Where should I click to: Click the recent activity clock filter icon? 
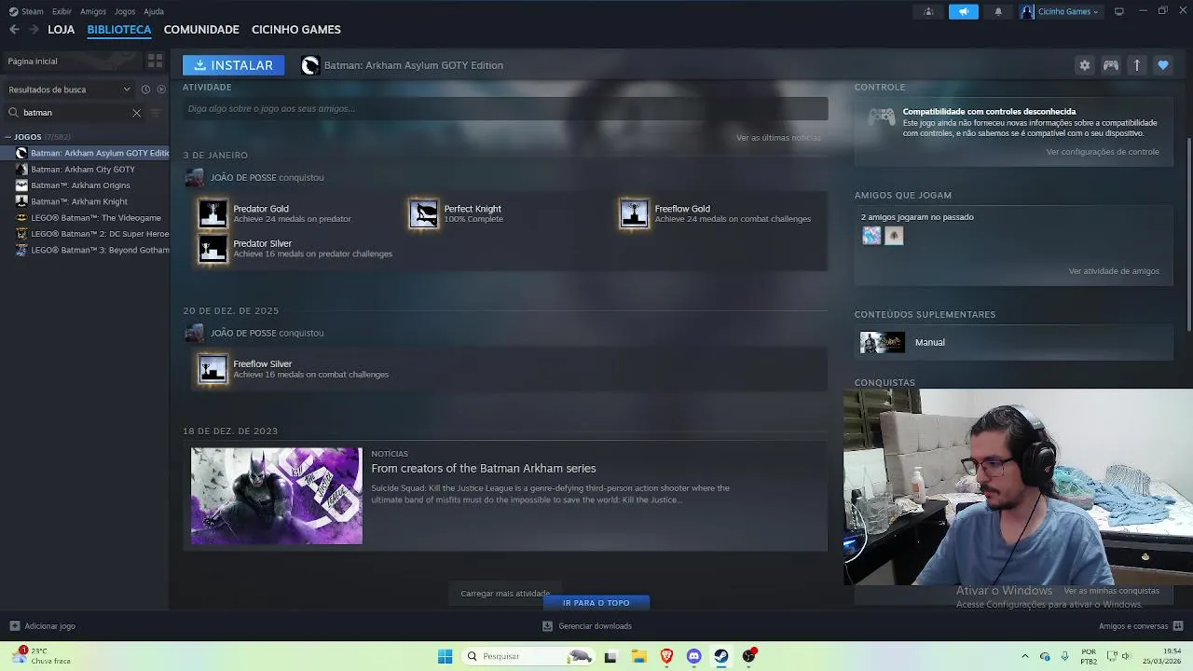tap(145, 89)
